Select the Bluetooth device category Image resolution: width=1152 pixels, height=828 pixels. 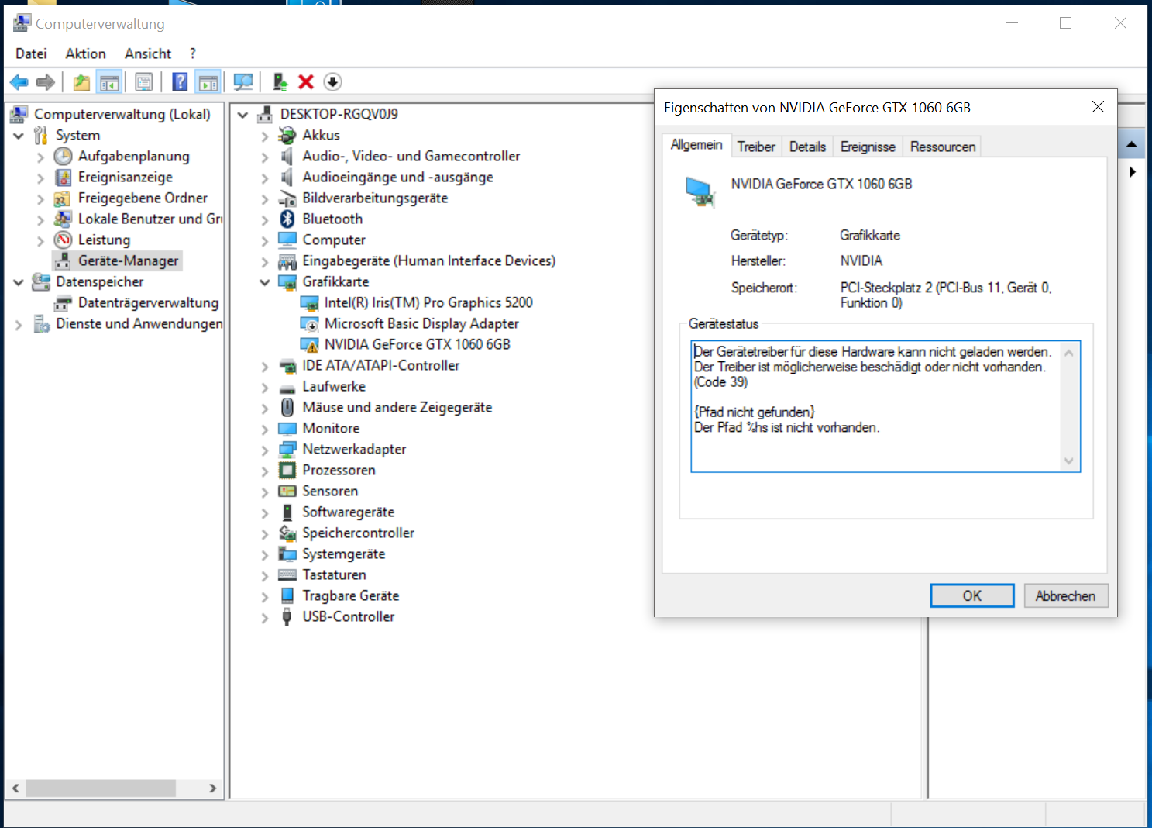(332, 219)
